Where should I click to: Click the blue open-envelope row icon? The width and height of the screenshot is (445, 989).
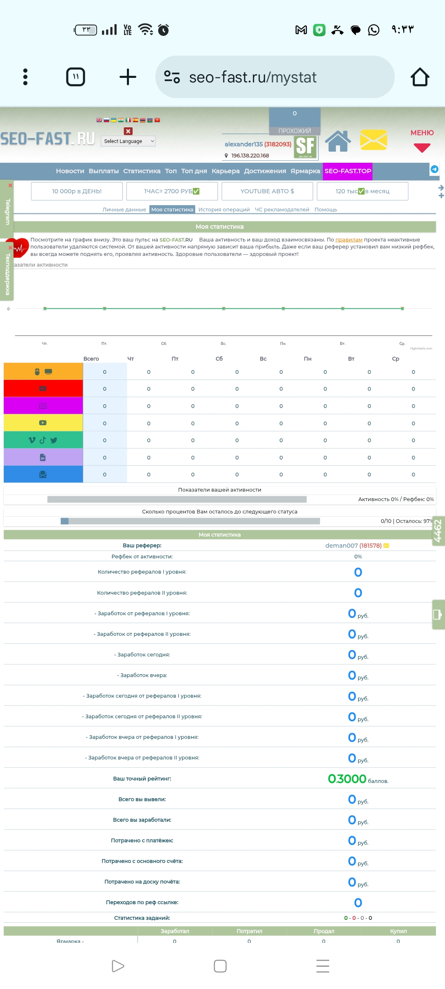(x=43, y=474)
